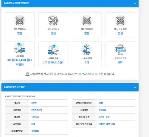Click '없음' under 특수 용도 이력
Viewport: 149px width, 137px height.
coord(120,33)
